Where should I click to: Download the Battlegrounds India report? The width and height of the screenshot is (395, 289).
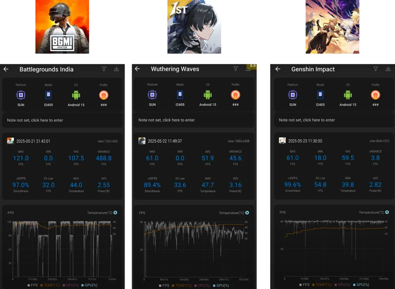[x=116, y=69]
